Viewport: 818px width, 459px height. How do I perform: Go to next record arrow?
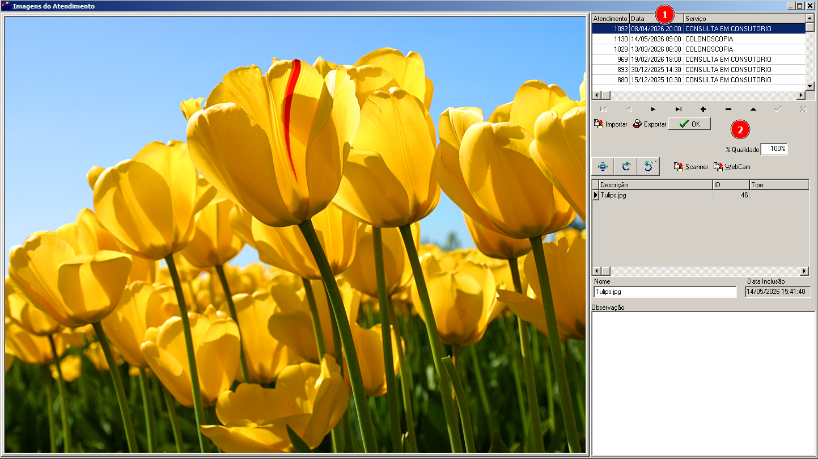(x=654, y=109)
